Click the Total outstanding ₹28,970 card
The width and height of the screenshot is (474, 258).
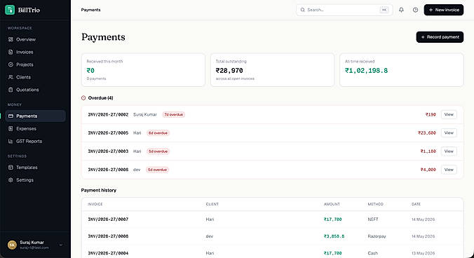pos(272,70)
